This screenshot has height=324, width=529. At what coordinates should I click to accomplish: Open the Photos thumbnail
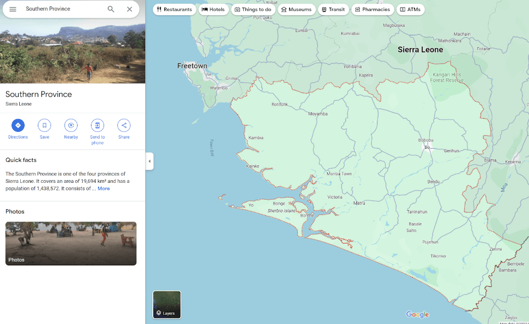(71, 244)
